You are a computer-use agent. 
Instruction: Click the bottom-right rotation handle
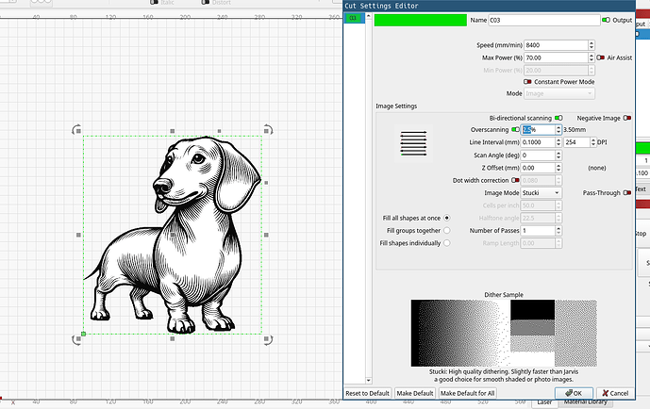tap(268, 340)
